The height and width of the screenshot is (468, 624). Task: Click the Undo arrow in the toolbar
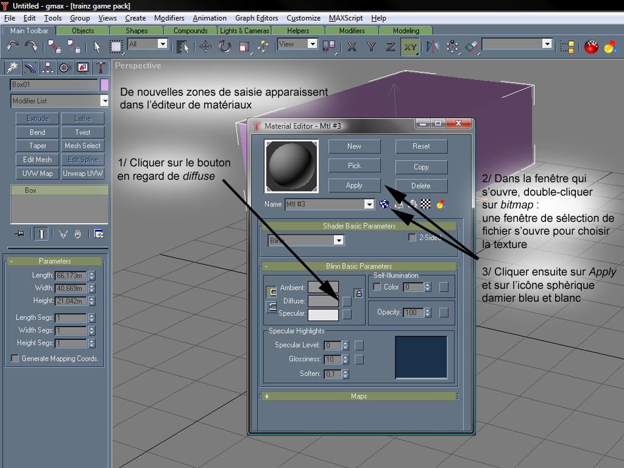13,46
